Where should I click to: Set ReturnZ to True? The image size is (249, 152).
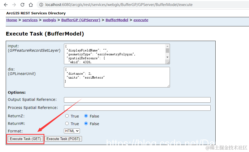67,116
